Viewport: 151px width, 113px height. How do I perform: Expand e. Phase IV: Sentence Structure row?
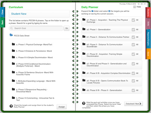click(x=35, y=74)
